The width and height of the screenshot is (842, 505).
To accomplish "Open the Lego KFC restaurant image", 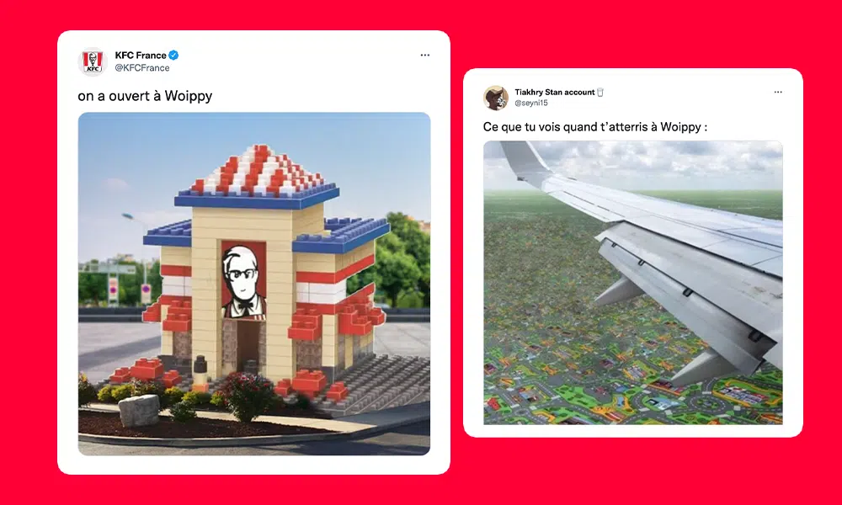I will click(254, 284).
